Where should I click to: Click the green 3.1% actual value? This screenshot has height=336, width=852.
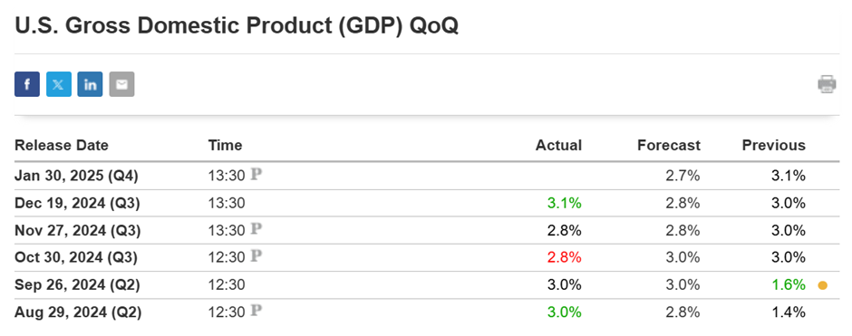[565, 203]
